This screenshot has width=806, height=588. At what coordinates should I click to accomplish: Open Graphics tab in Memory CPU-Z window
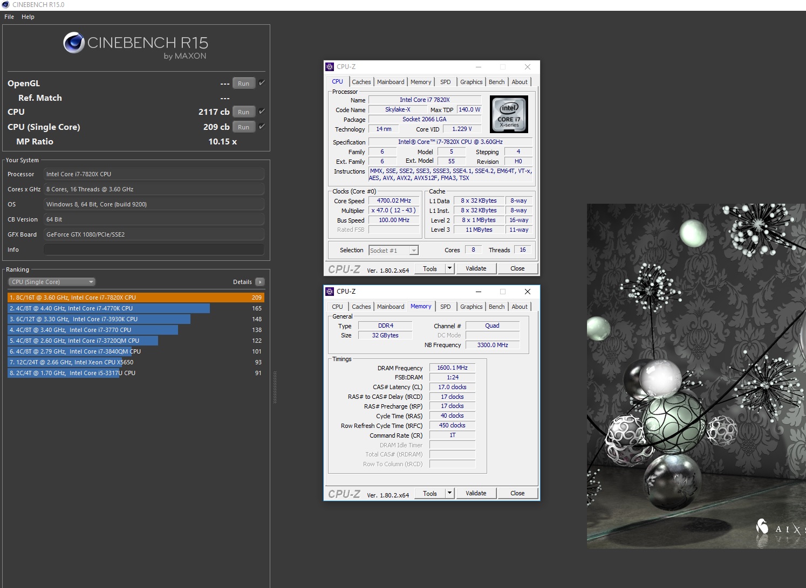(471, 307)
